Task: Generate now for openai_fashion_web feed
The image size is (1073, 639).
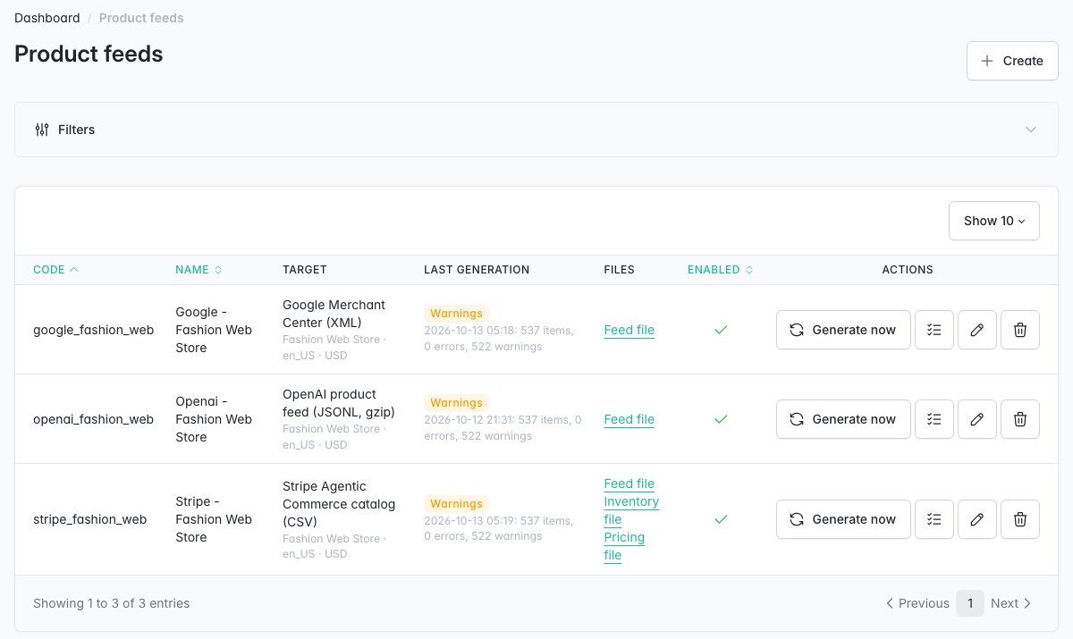Action: pyautogui.click(x=843, y=419)
